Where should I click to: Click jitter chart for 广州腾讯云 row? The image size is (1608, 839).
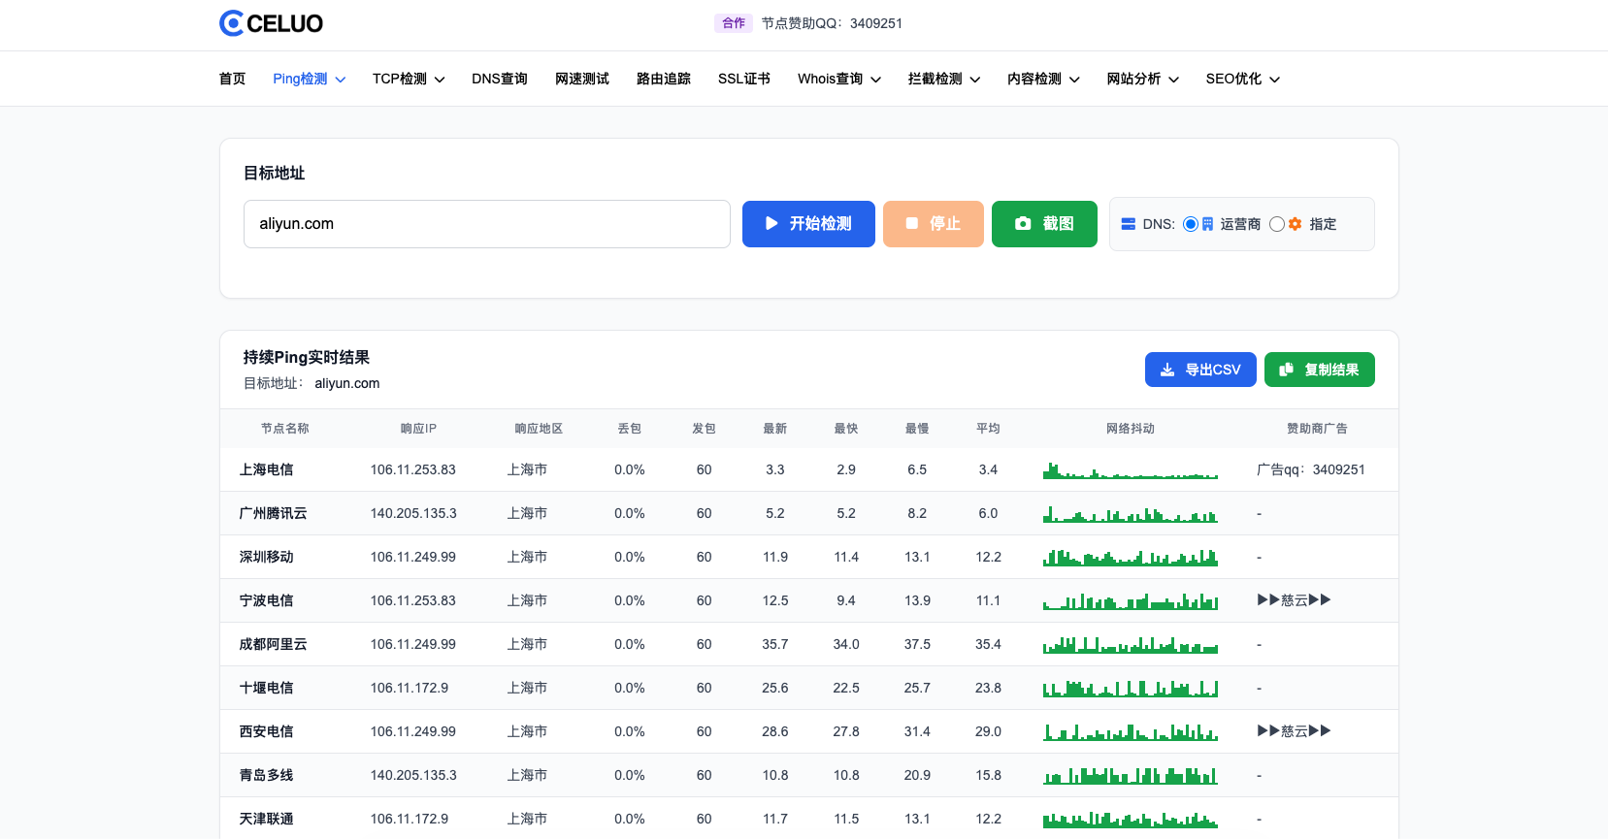point(1131,514)
